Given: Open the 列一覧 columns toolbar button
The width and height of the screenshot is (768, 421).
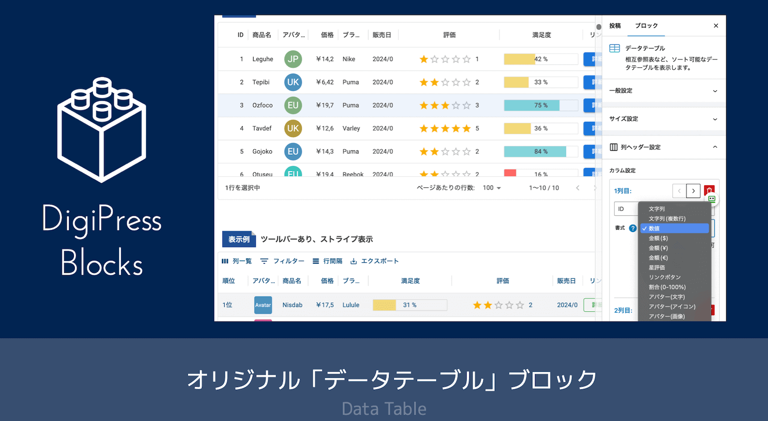Looking at the screenshot, I should click(237, 261).
